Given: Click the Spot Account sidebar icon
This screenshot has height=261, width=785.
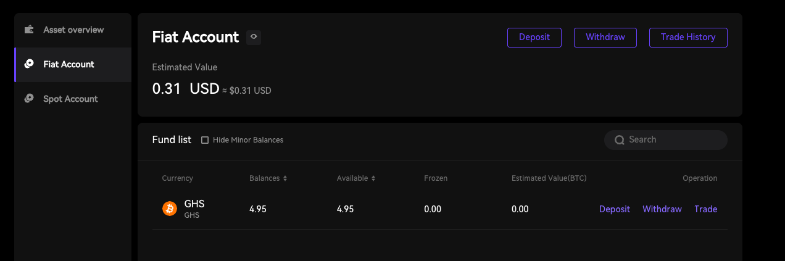Looking at the screenshot, I should click(x=28, y=99).
